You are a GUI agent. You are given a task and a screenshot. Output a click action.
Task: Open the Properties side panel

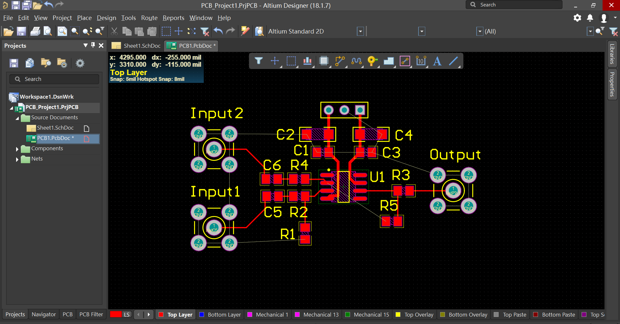tap(612, 84)
